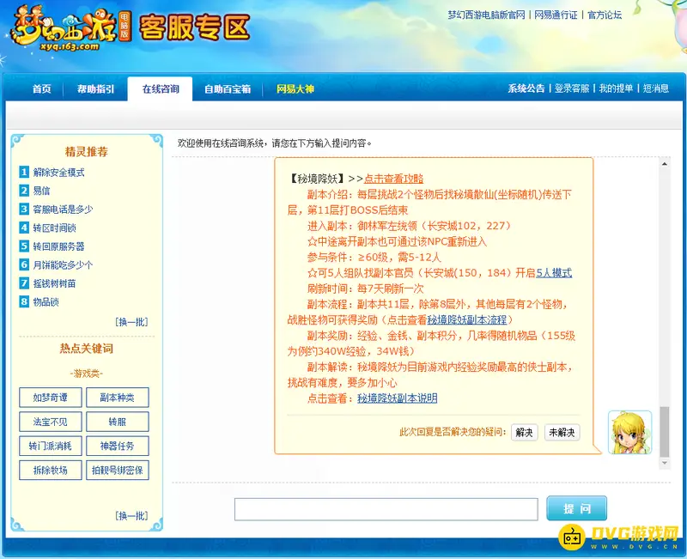
Task: Click the 梦幻西游 xyq.163.com logo
Action: (x=70, y=28)
